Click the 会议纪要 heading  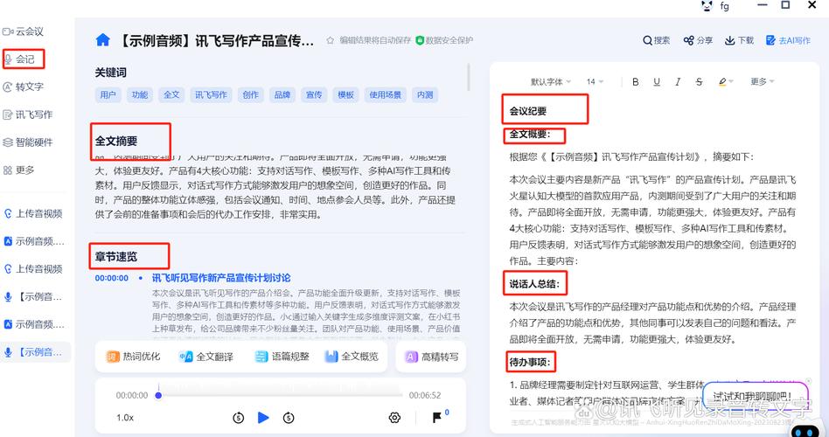tap(527, 111)
